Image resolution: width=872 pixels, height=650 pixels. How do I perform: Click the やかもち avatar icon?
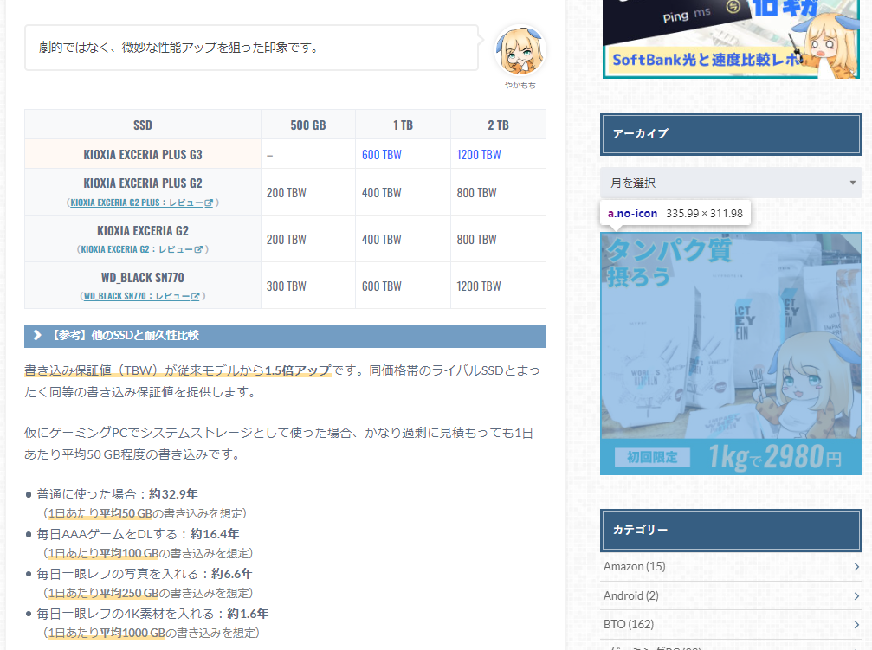(520, 50)
